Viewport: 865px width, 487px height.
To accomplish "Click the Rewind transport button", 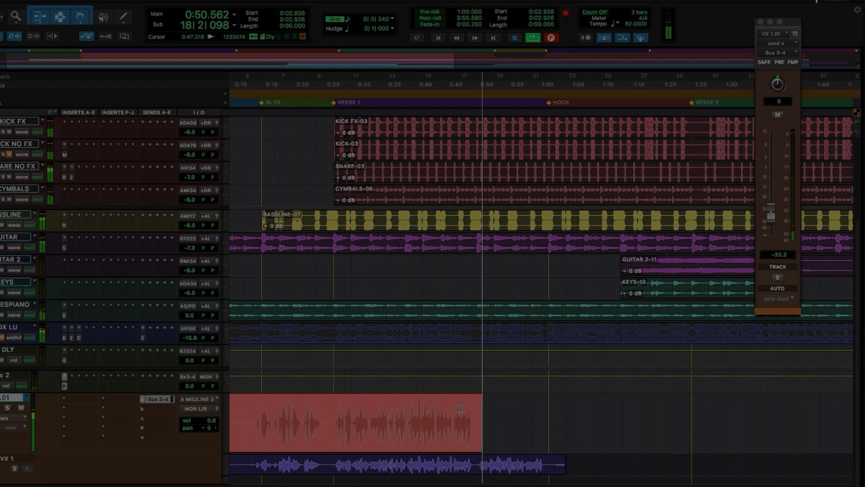I will 456,38.
